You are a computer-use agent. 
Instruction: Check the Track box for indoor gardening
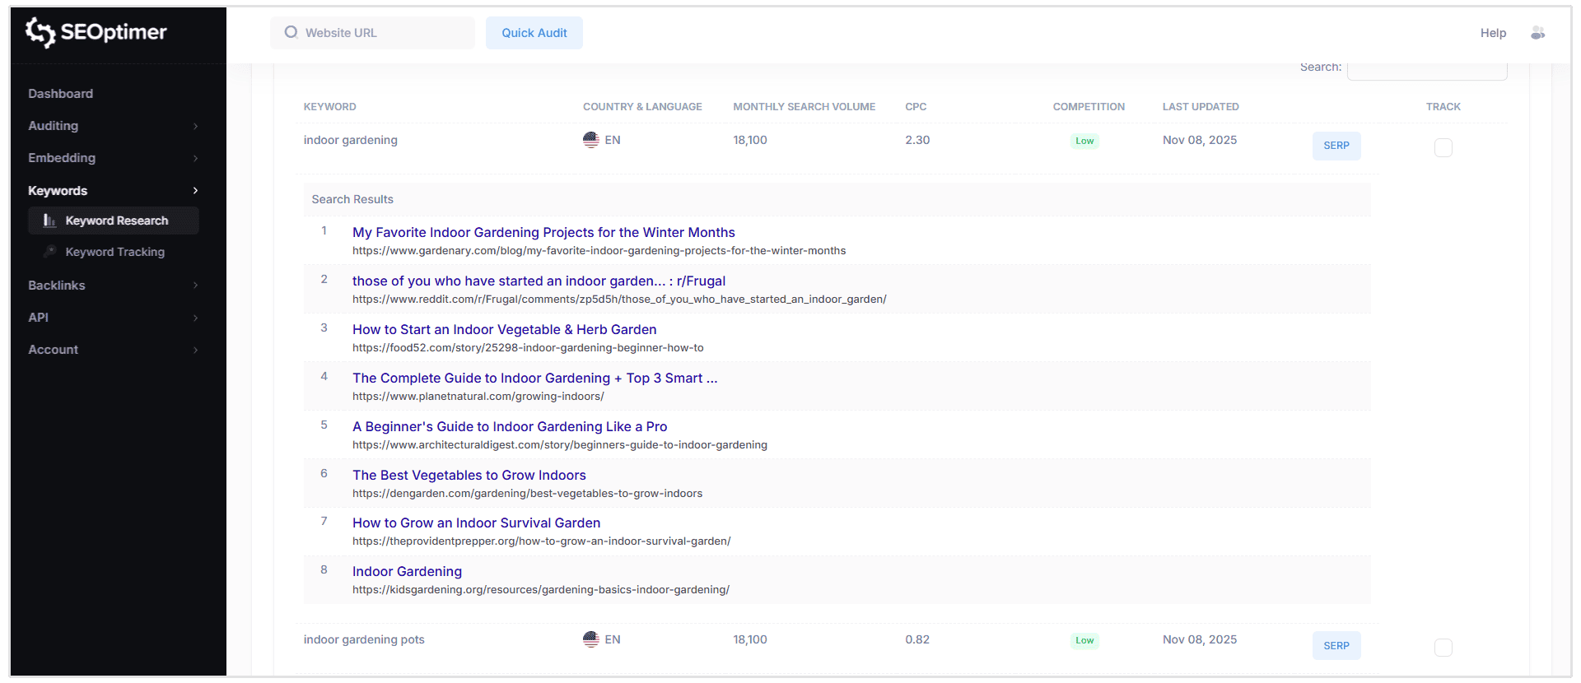[x=1443, y=147]
